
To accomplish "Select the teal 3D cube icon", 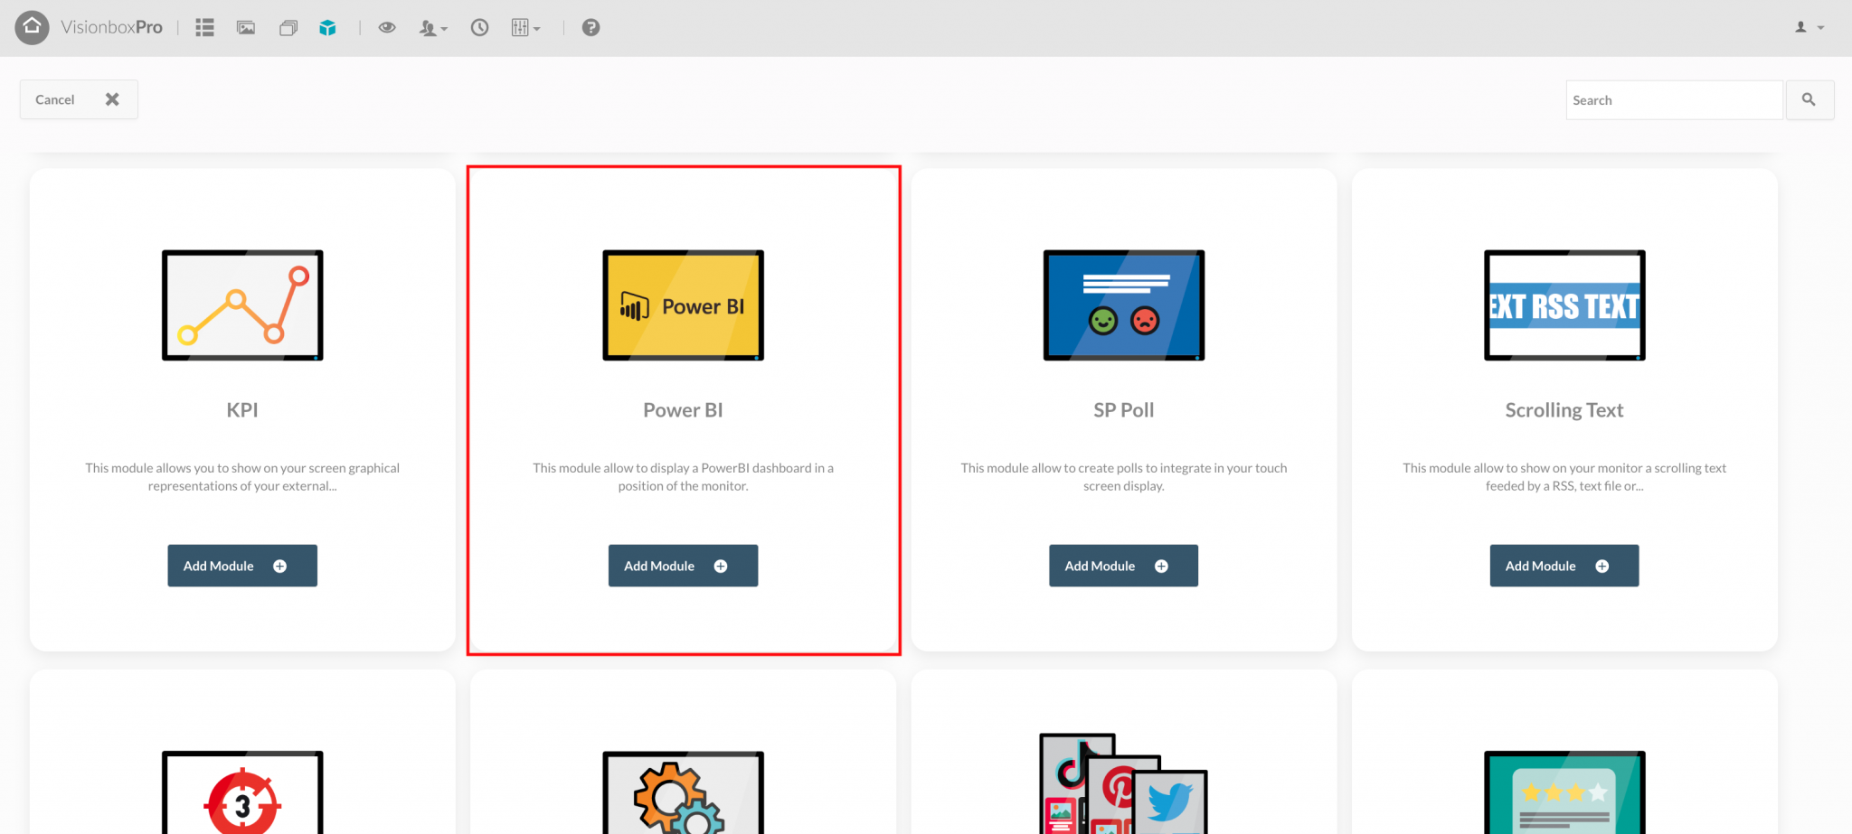I will (327, 27).
